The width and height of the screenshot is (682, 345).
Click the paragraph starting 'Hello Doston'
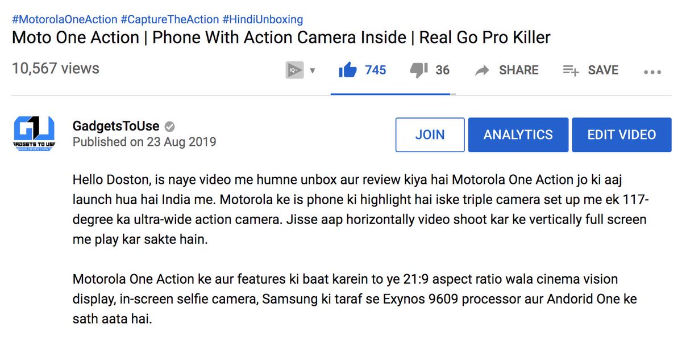360,209
